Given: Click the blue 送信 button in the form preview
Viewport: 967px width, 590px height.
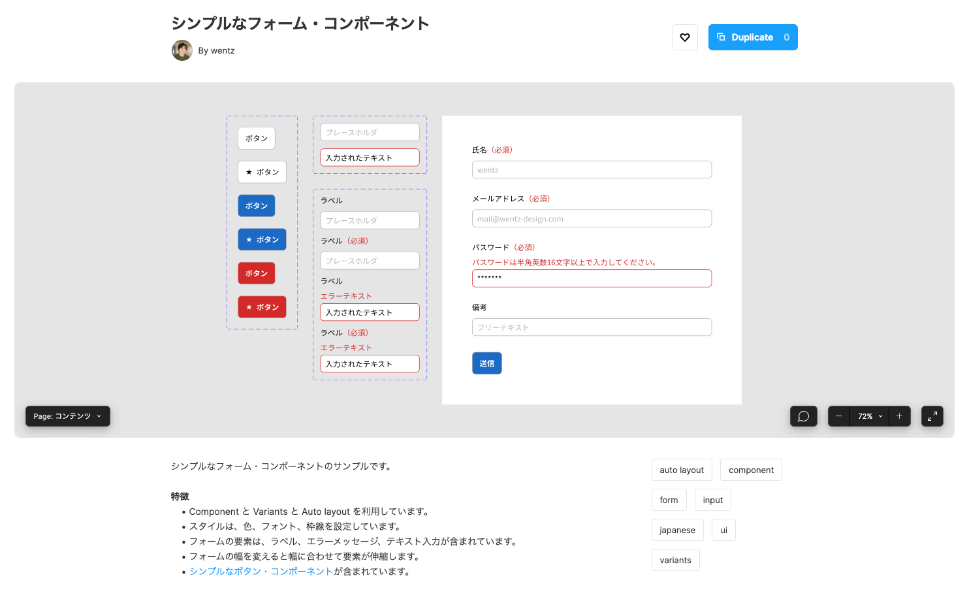Looking at the screenshot, I should (x=486, y=363).
